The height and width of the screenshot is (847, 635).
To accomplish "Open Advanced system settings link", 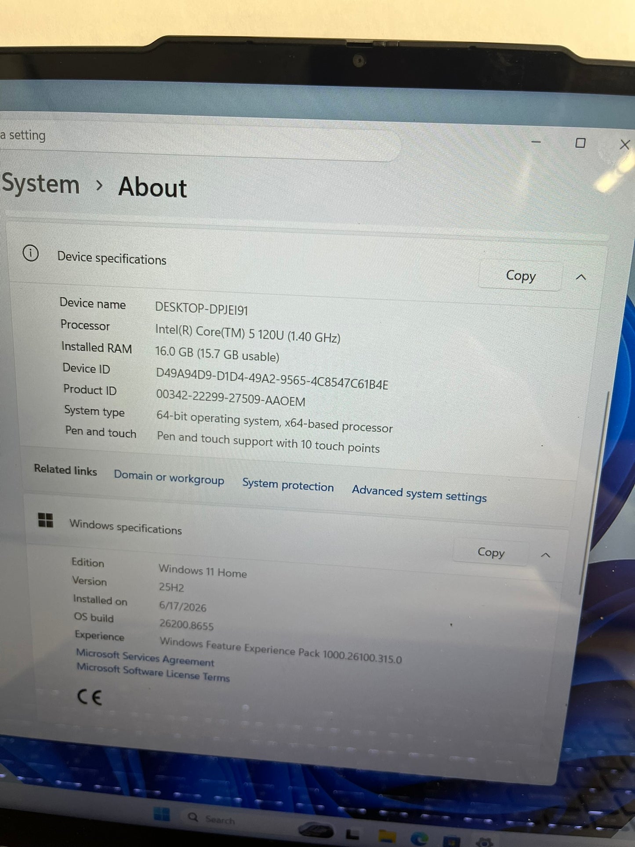I will 419,494.
